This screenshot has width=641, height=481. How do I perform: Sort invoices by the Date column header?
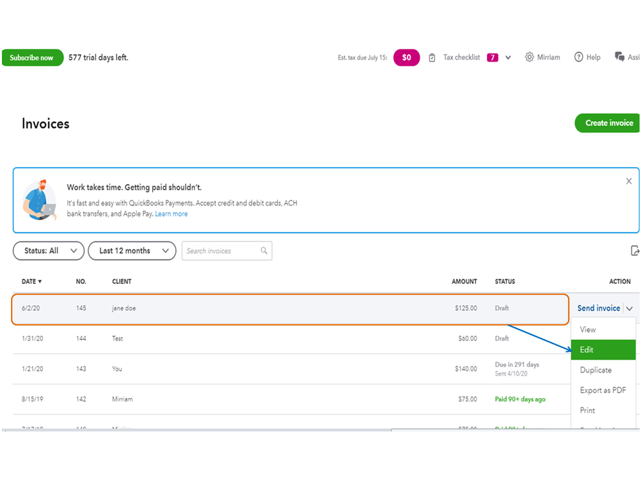(31, 281)
